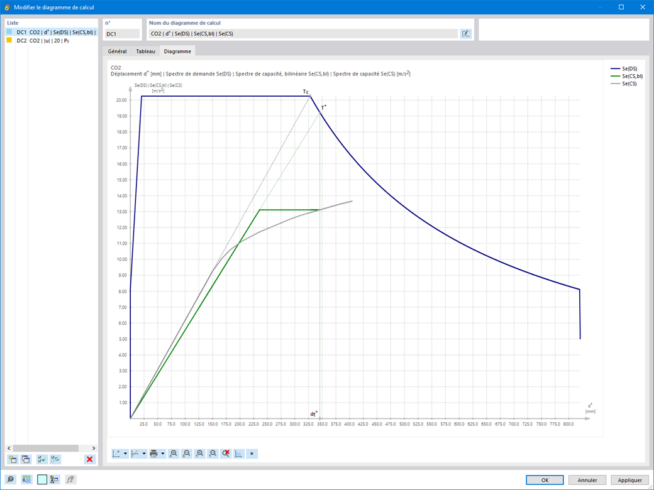Click the Tc label on diagram
Image resolution: width=654 pixels, height=490 pixels.
[306, 92]
